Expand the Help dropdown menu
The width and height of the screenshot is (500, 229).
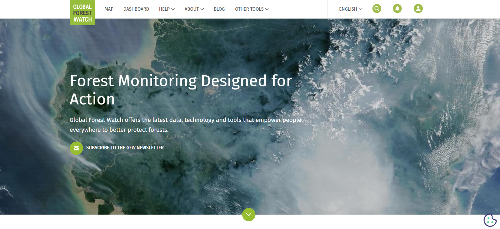167,9
